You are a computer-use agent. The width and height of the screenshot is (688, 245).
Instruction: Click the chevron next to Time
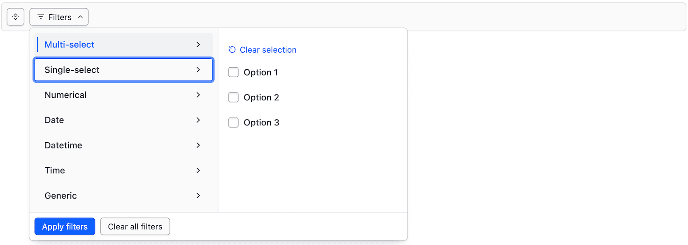click(198, 170)
